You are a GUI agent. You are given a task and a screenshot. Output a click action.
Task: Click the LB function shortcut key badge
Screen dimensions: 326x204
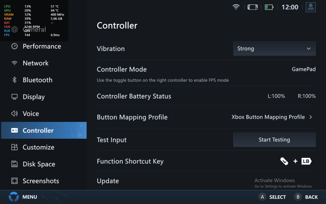(306, 161)
